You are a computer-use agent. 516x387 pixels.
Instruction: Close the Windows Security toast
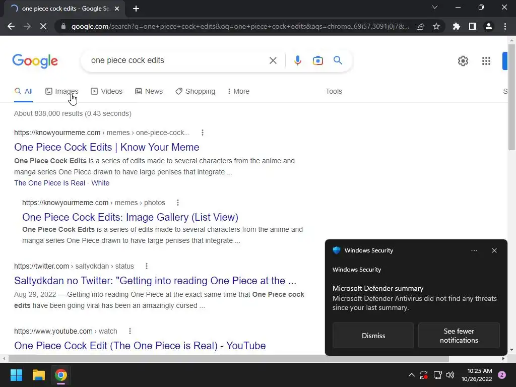[x=494, y=251]
